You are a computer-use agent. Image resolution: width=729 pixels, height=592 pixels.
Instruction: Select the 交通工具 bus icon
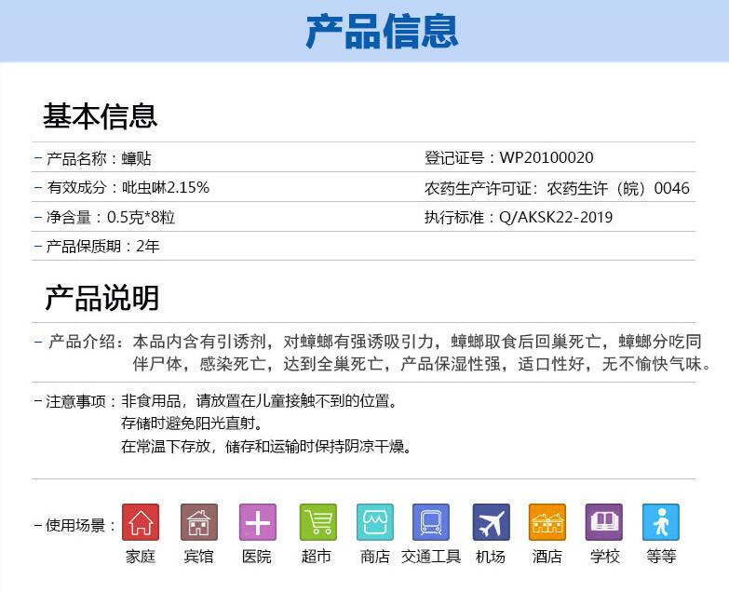pos(431,522)
